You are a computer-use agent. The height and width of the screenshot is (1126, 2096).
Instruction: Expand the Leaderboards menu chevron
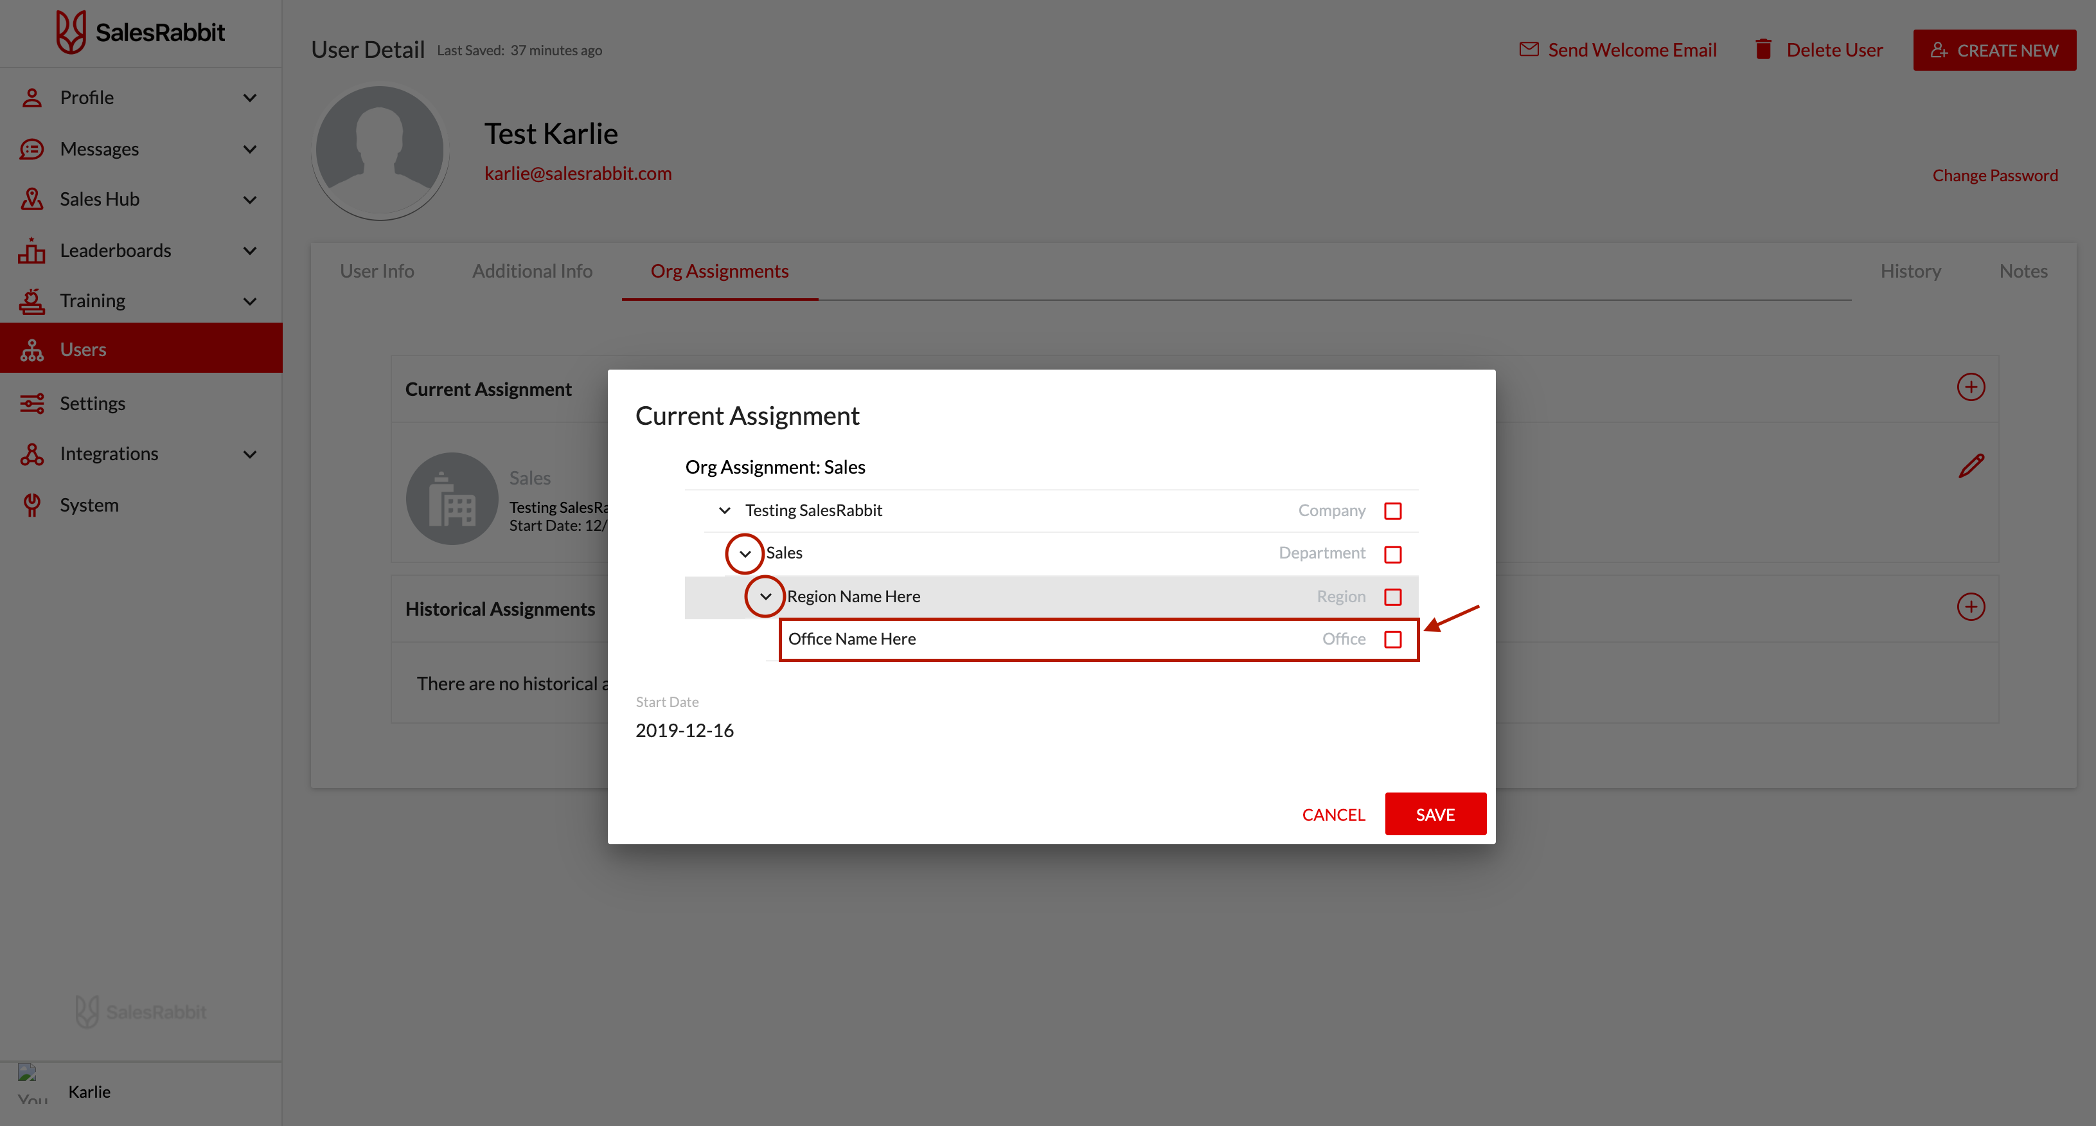click(x=250, y=251)
